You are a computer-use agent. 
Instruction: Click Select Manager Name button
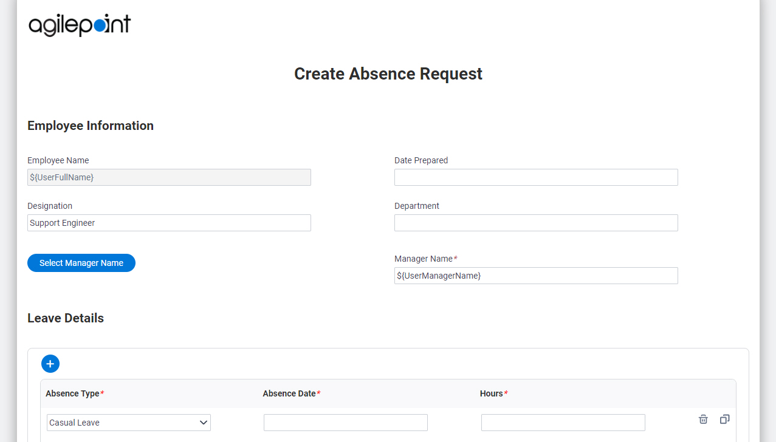click(81, 263)
